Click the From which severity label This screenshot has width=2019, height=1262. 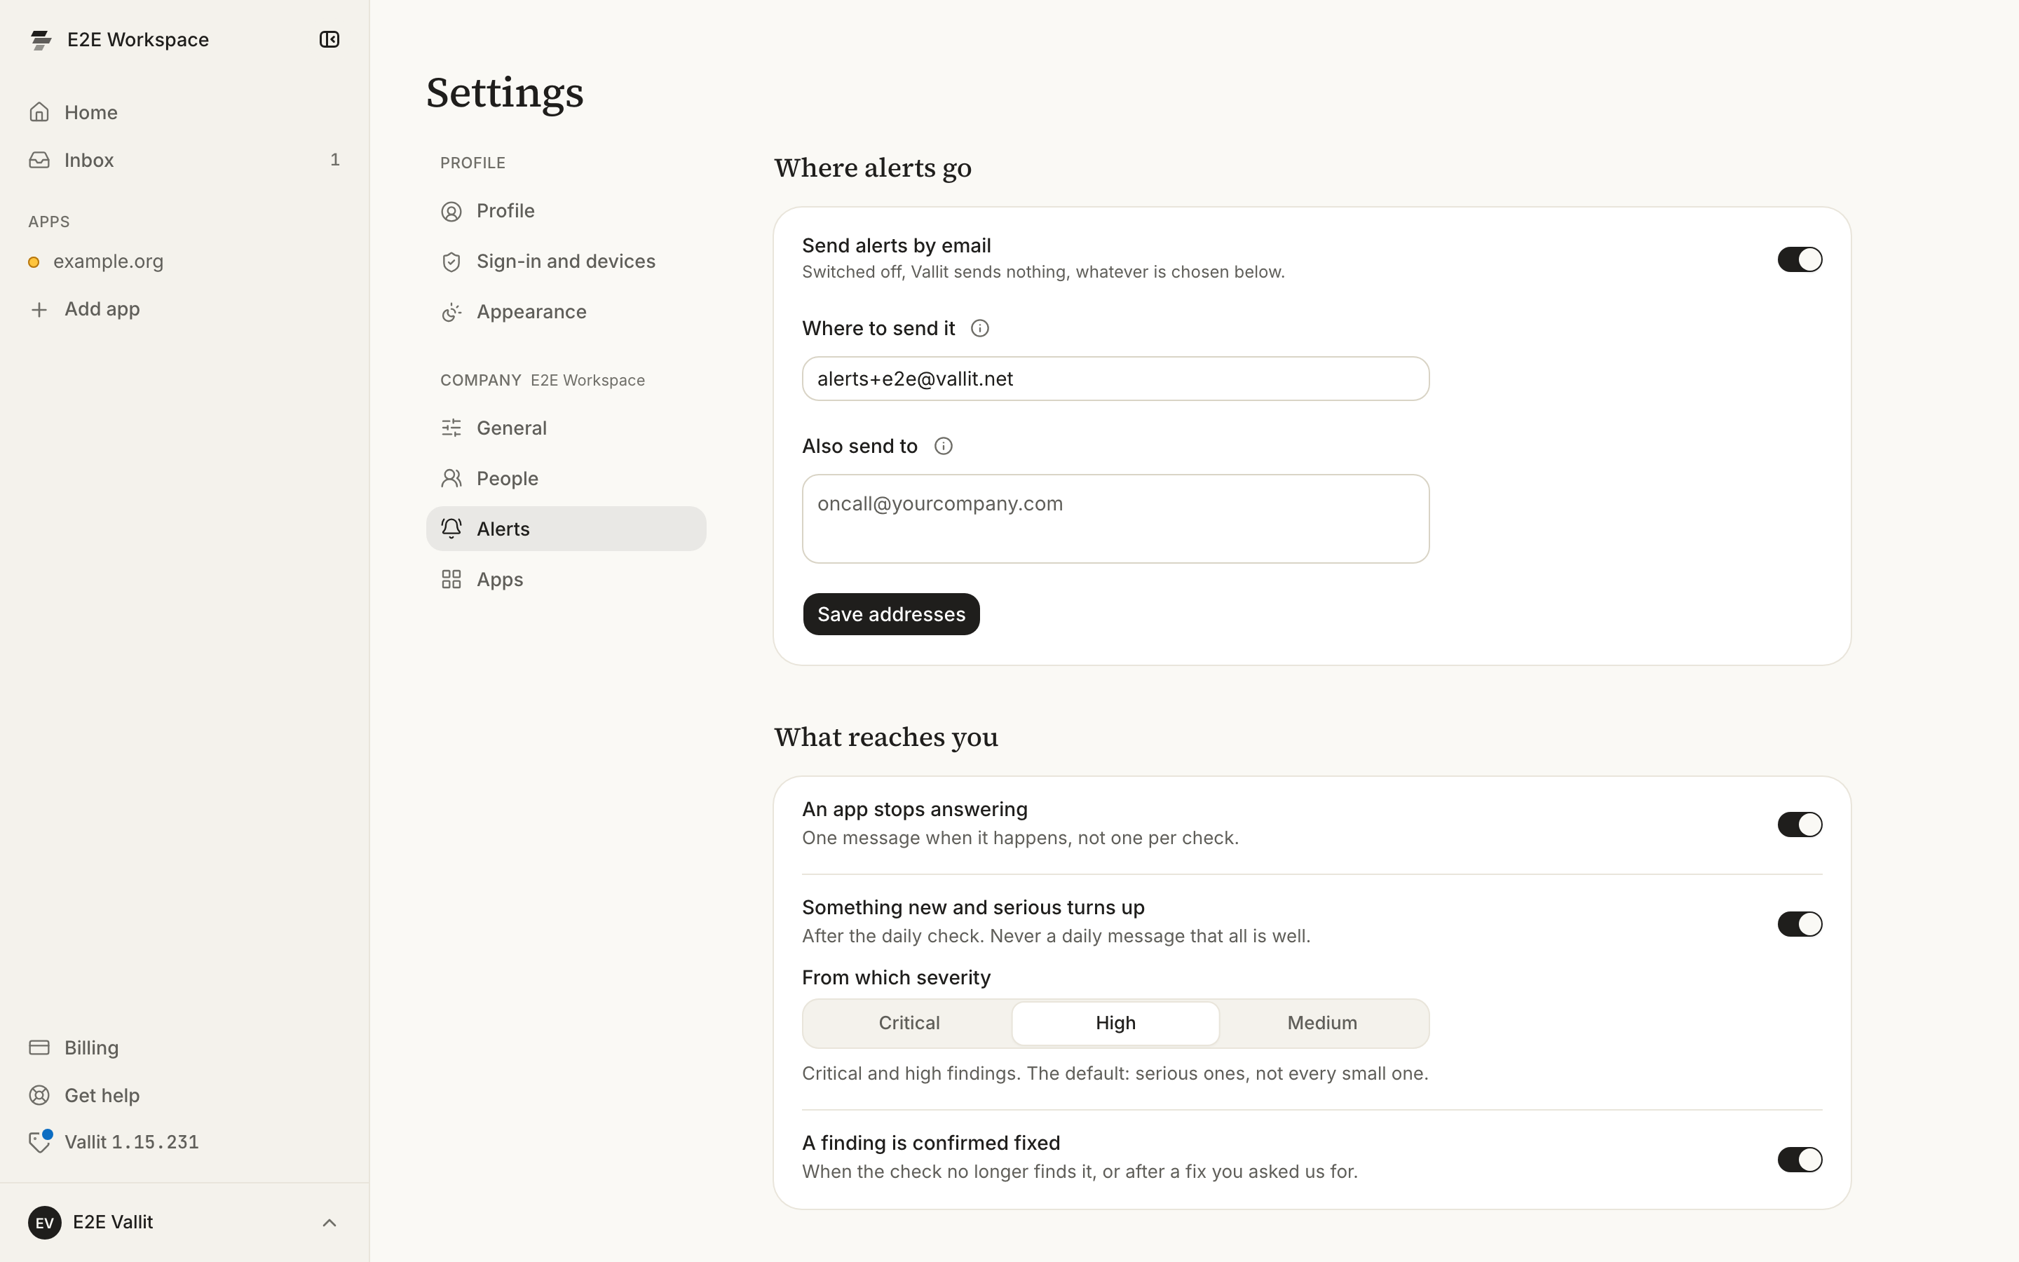tap(896, 977)
